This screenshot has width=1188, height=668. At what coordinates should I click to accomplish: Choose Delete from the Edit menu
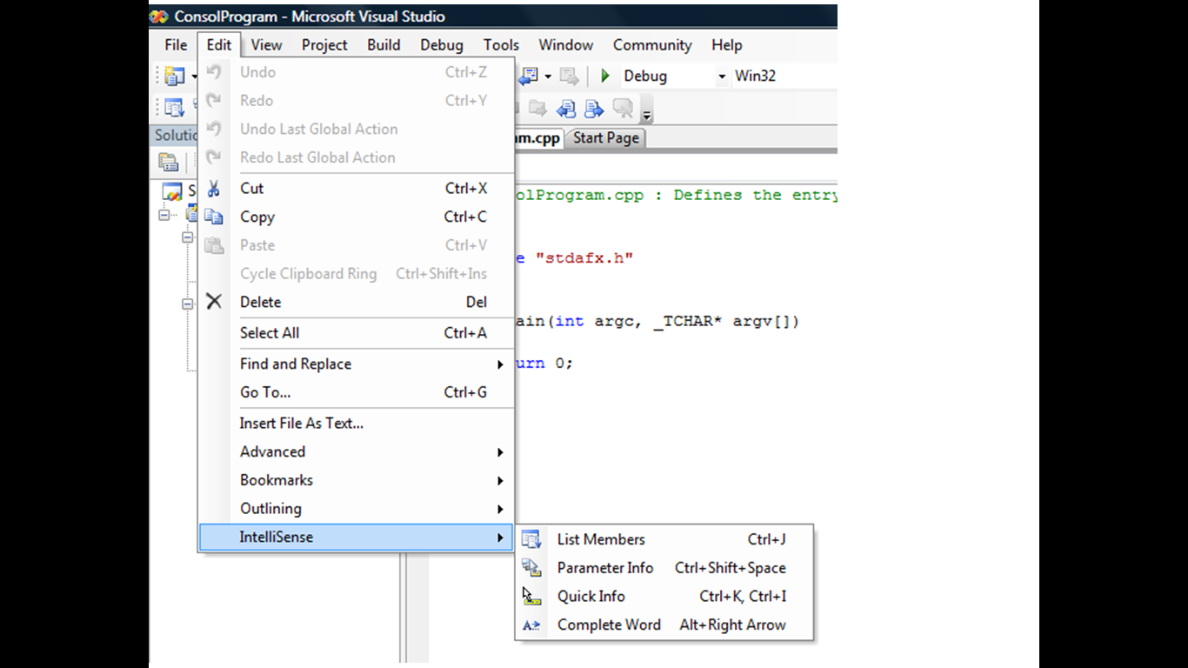(357, 302)
